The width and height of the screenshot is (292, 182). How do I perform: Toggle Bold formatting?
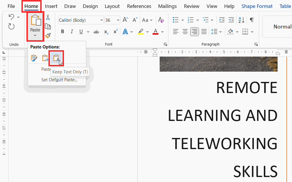63,32
